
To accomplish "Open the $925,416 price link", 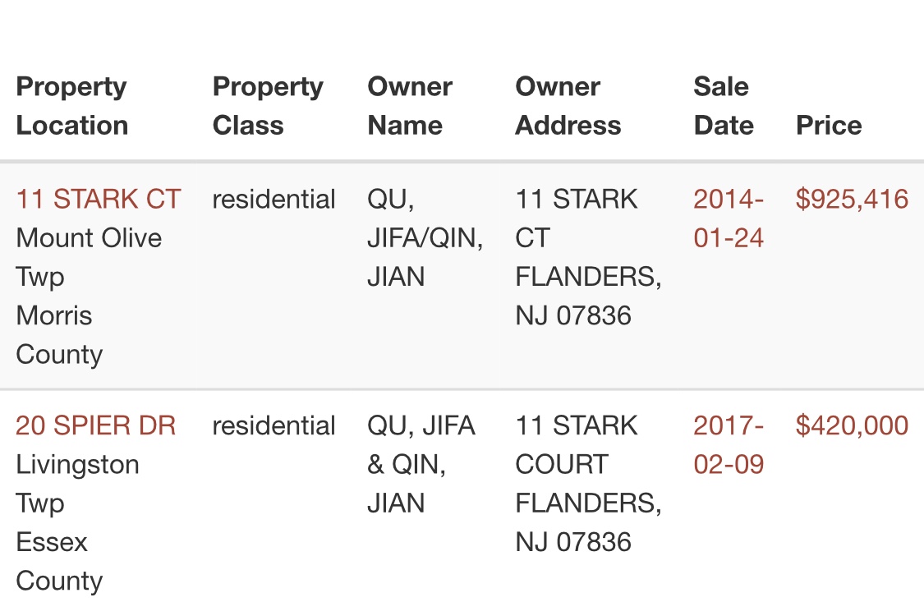I will pos(852,200).
